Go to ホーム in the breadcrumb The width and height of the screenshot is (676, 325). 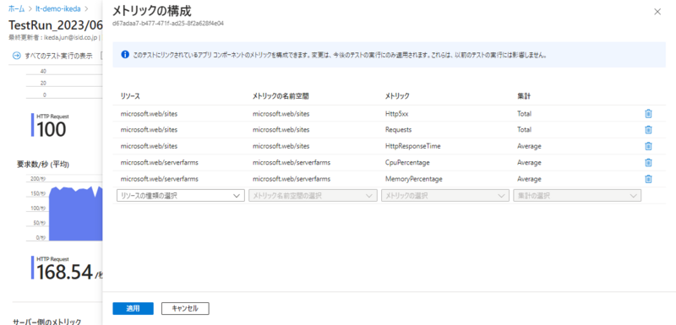(x=16, y=8)
